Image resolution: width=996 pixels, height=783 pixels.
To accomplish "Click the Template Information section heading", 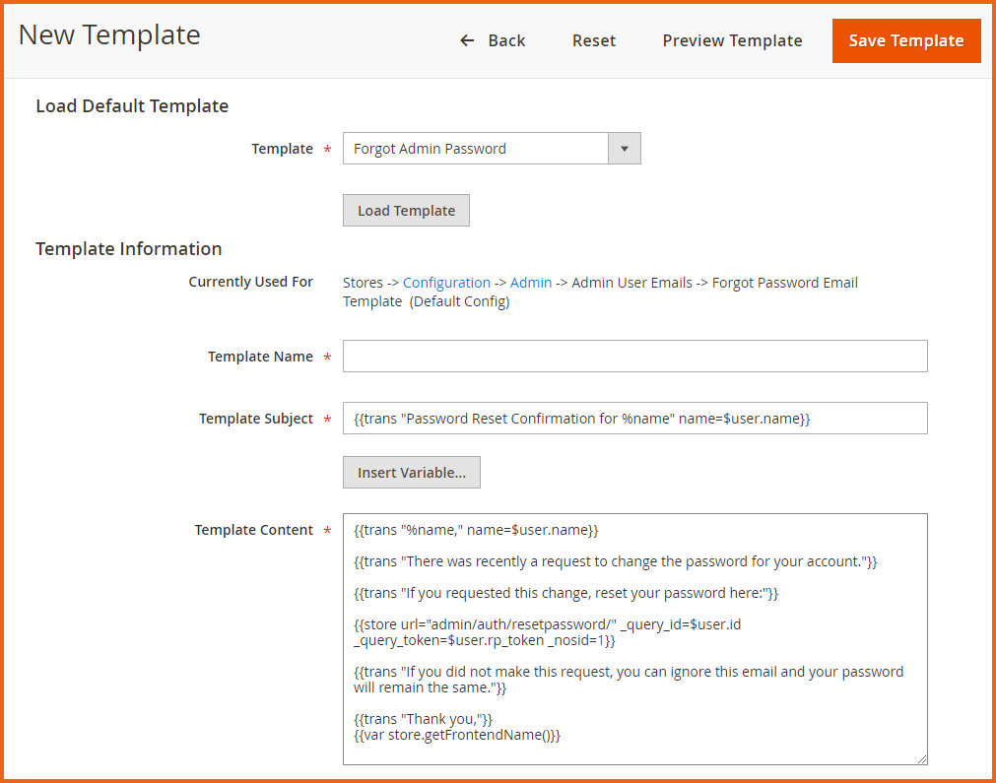I will tap(129, 249).
